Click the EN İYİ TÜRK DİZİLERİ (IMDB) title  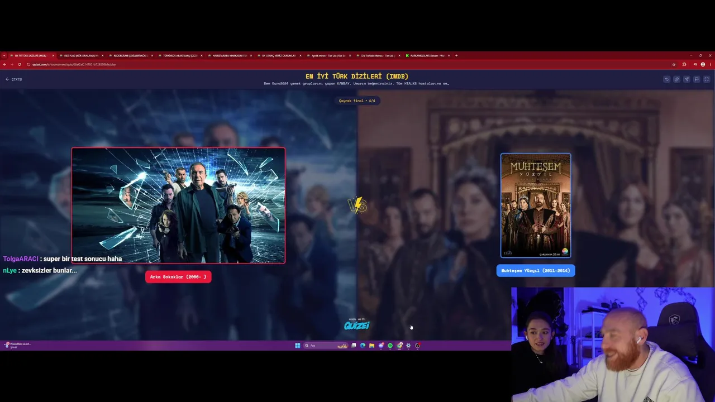[357, 76]
